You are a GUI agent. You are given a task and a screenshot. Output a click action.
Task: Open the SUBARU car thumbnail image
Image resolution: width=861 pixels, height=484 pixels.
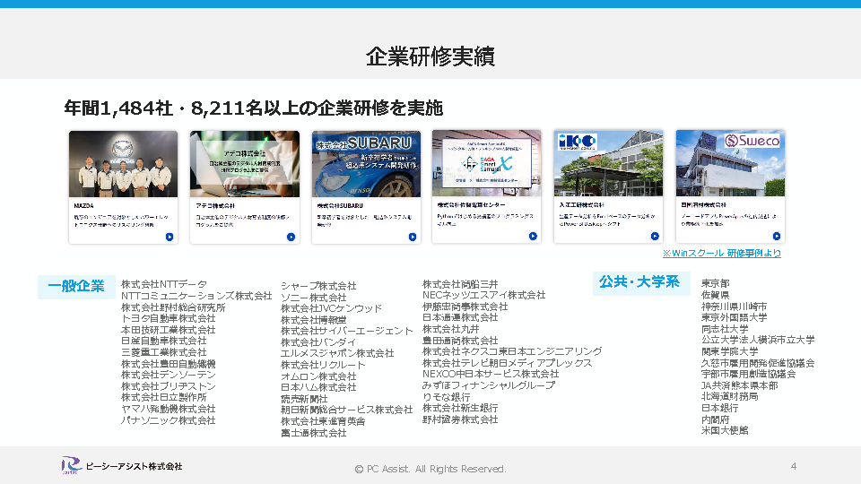click(x=366, y=164)
